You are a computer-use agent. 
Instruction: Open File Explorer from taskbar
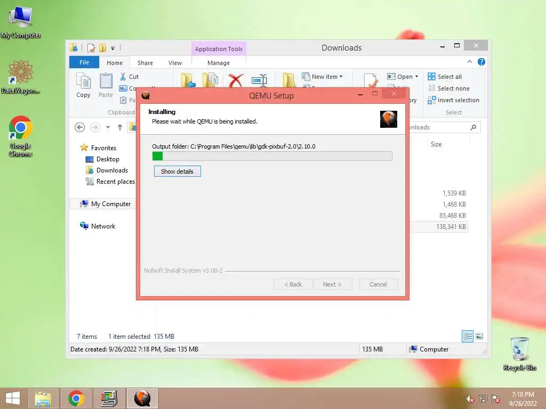tap(43, 398)
